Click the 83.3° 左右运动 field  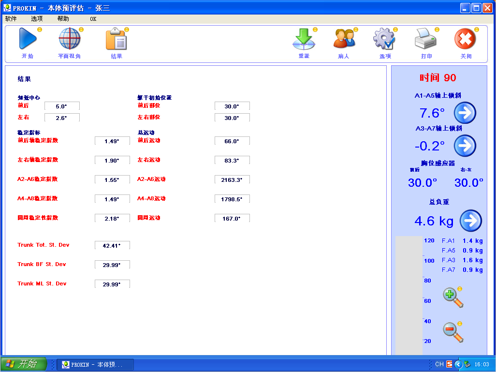232,160
